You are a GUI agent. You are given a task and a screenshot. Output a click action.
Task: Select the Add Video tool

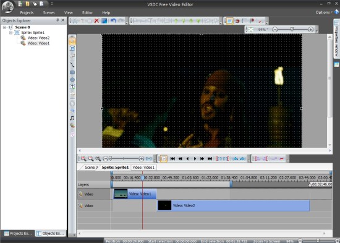coord(72,126)
